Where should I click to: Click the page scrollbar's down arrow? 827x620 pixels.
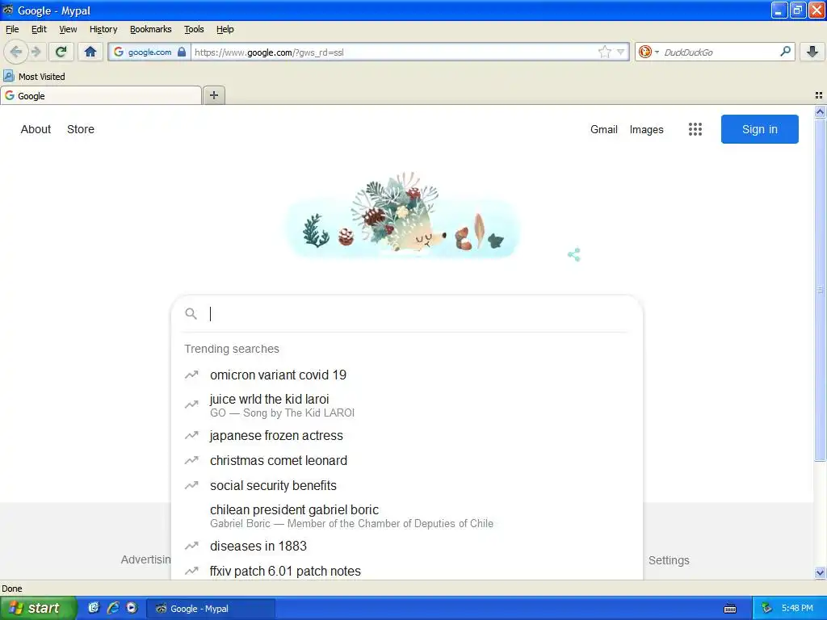820,573
